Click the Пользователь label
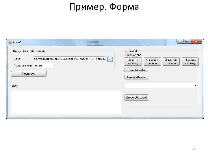 (23, 65)
